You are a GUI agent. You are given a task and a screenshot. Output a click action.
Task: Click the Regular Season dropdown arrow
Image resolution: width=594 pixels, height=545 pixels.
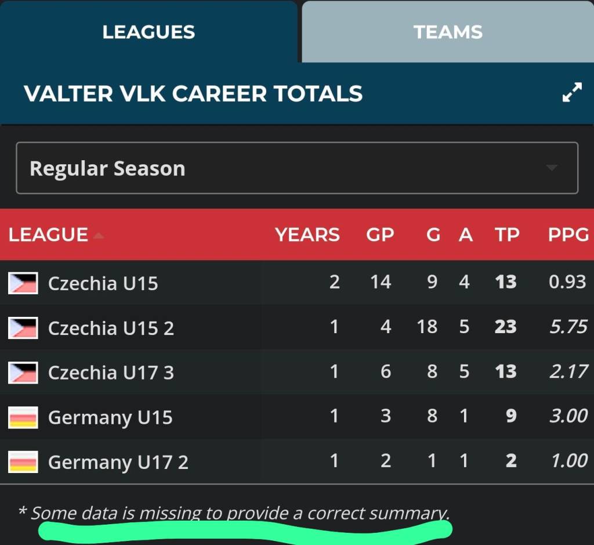(552, 168)
